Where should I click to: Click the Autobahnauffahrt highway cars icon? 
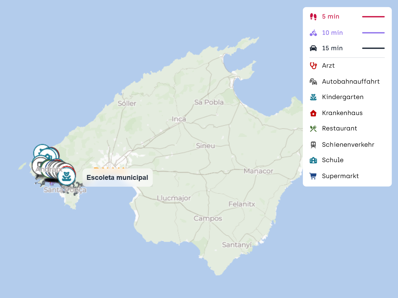(x=313, y=82)
